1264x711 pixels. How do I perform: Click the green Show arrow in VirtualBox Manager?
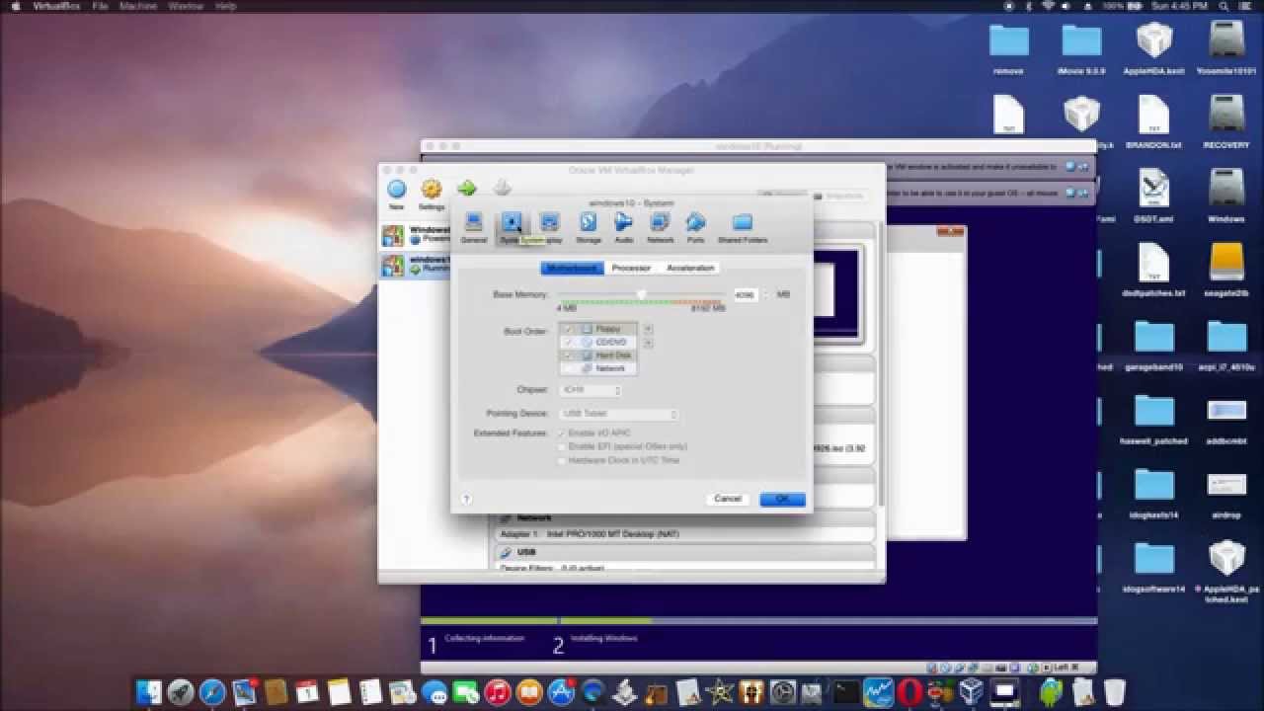pyautogui.click(x=467, y=189)
